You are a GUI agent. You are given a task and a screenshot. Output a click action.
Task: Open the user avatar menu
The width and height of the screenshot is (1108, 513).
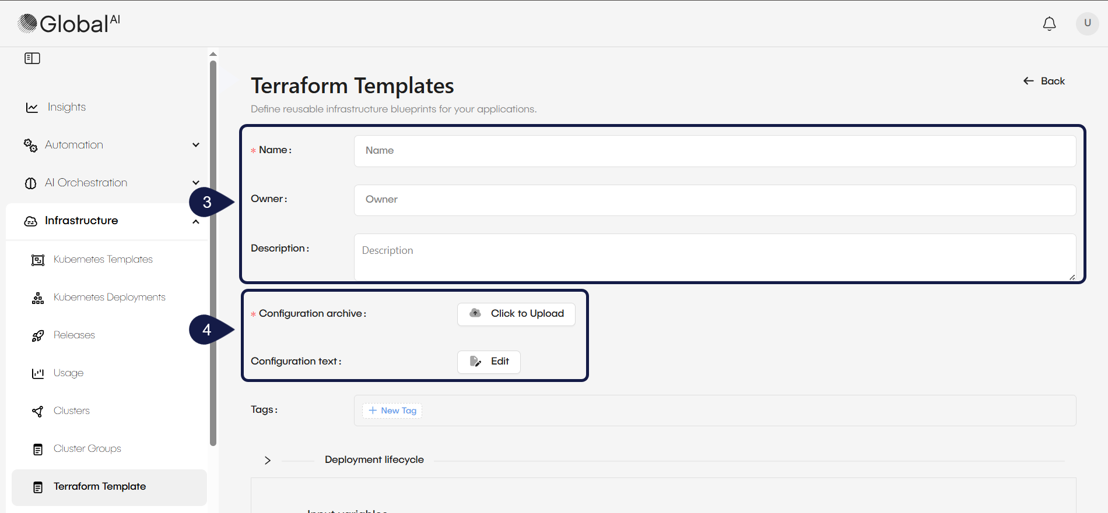click(1087, 24)
